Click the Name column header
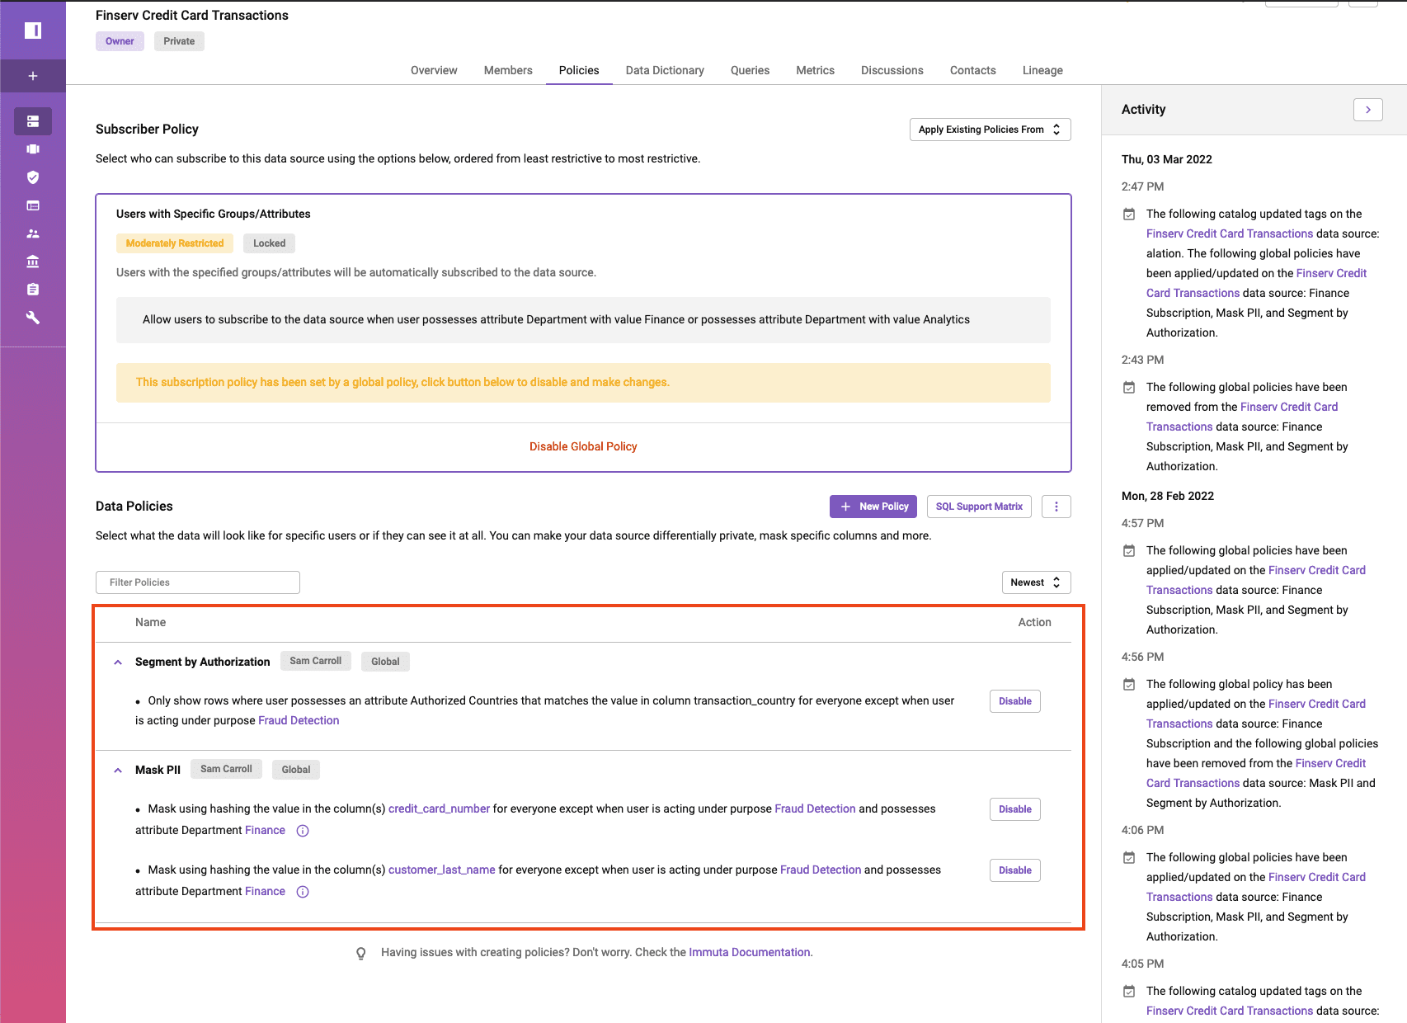This screenshot has width=1407, height=1023. (x=150, y=623)
